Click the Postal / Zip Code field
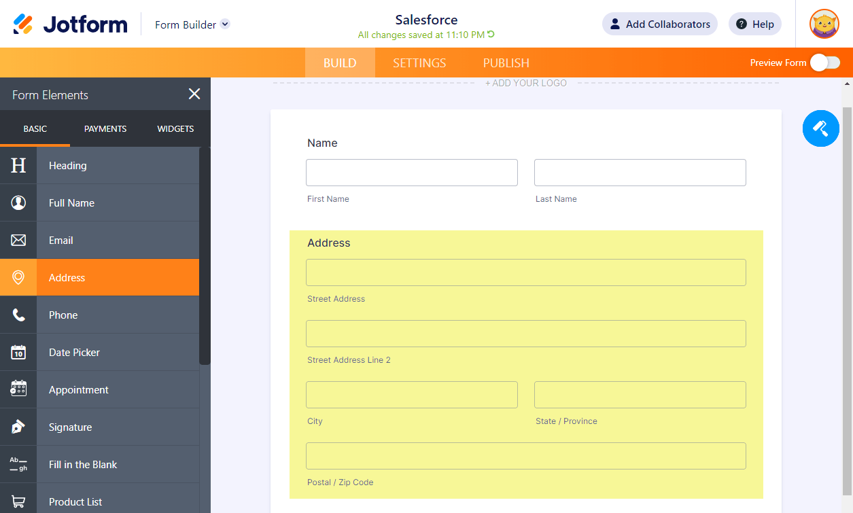The width and height of the screenshot is (853, 513). coord(526,456)
